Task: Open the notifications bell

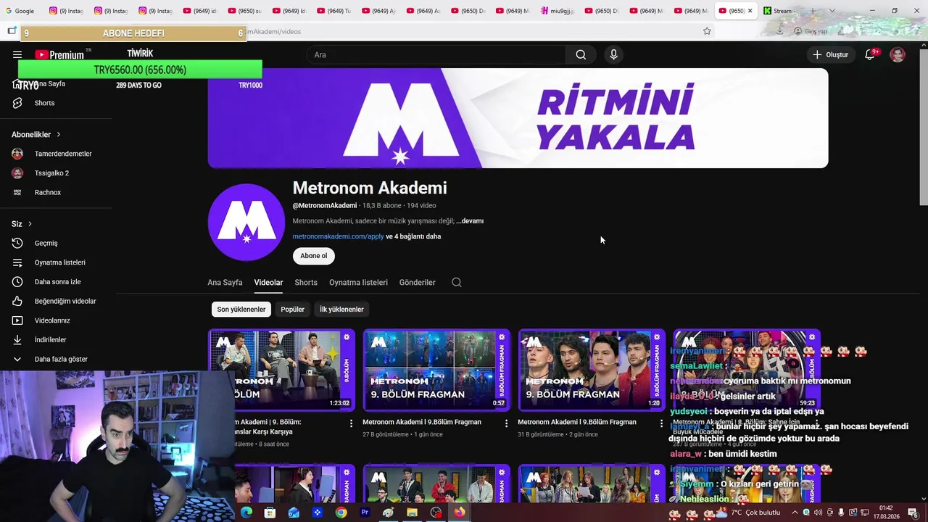Action: [870, 54]
